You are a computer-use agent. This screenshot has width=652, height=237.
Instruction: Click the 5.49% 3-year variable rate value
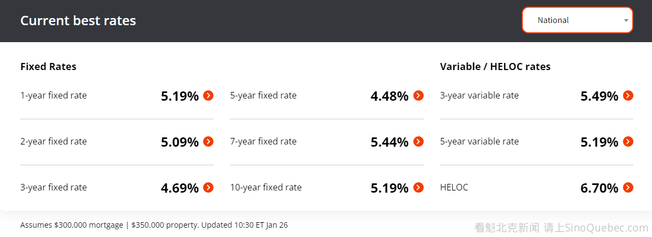click(x=599, y=96)
